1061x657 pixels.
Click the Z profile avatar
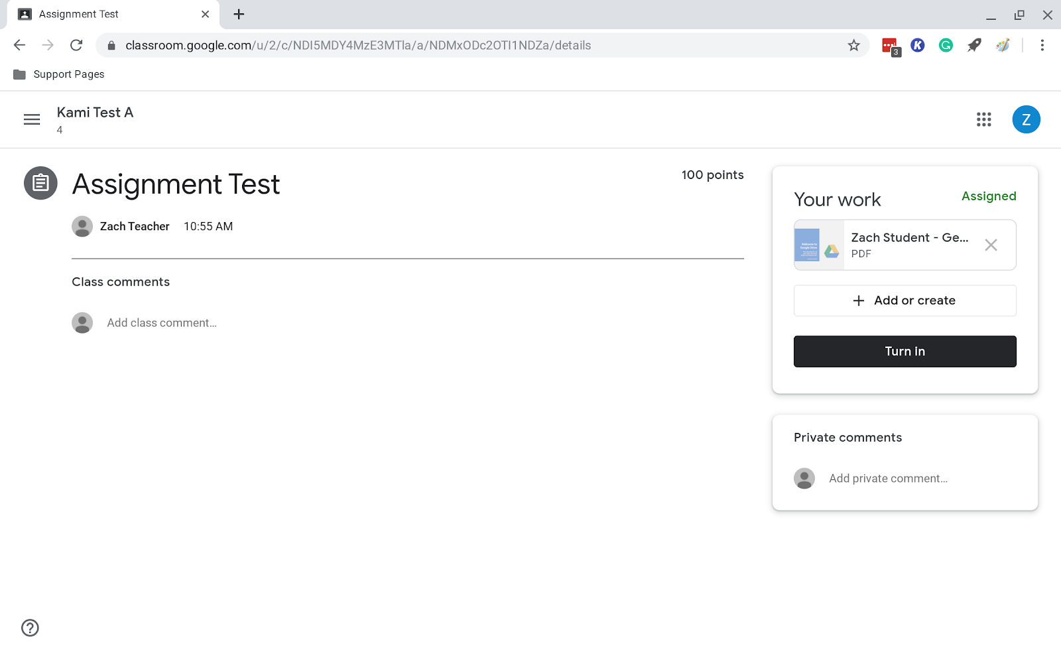1026,119
